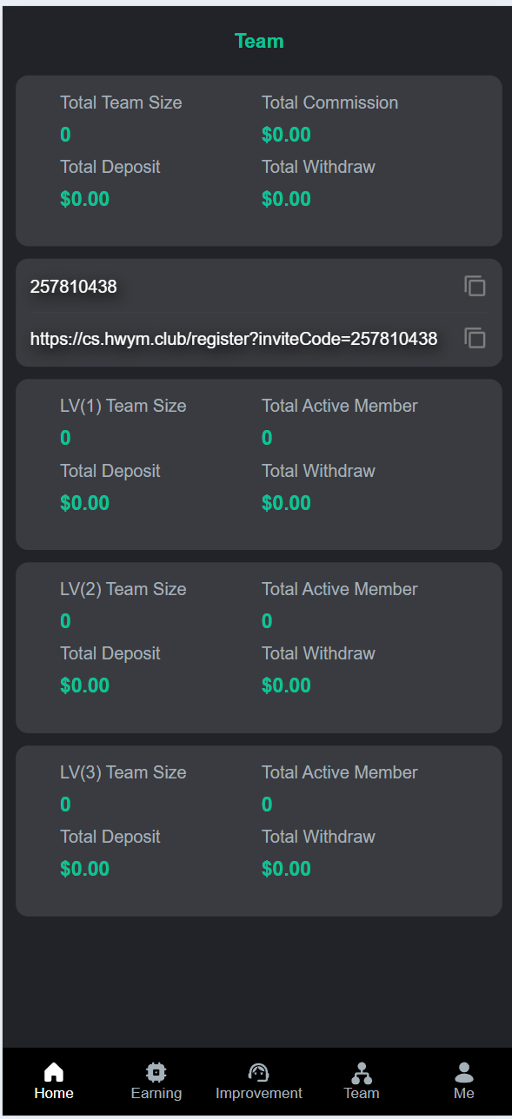Click the Team tab label in the bottom bar
512x1119 pixels.
362,1093
